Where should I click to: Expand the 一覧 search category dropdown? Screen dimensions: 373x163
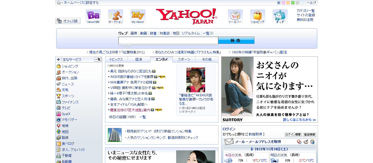click(212, 33)
